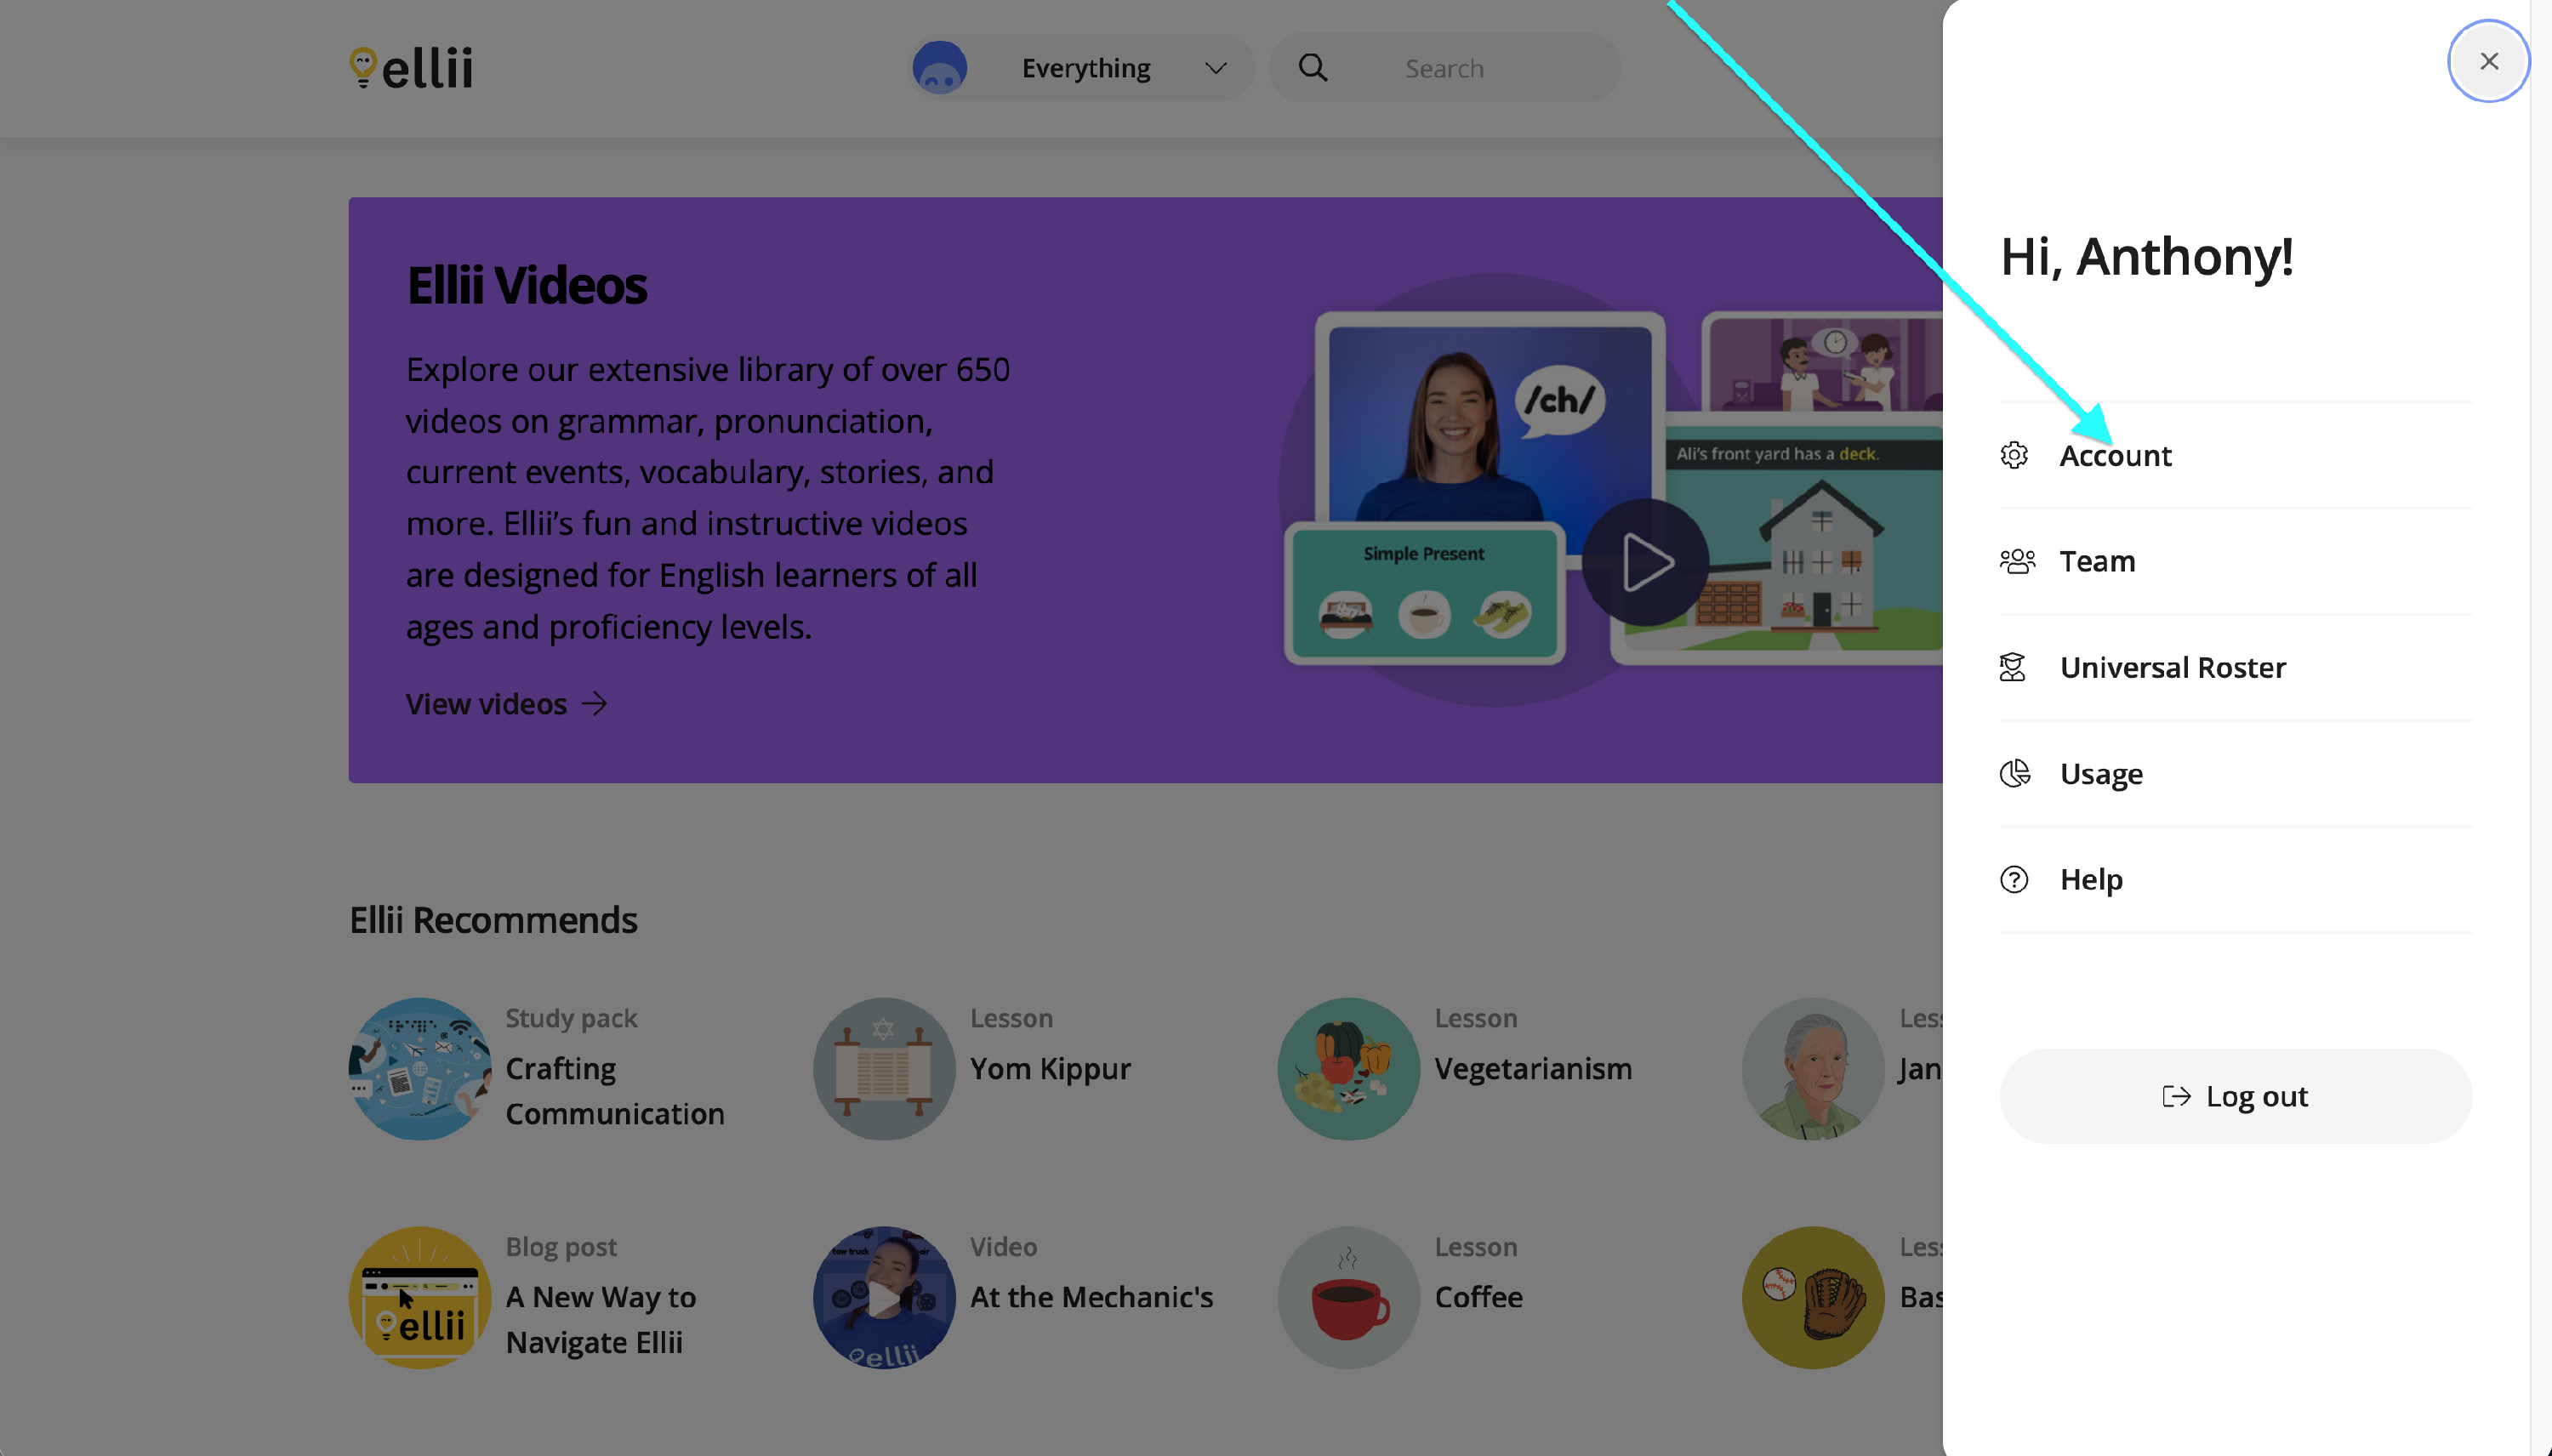Open the Team menu item
This screenshot has height=1456, width=2552.
[2097, 561]
